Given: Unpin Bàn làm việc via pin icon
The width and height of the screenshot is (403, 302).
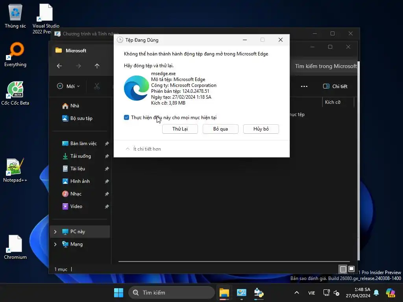Looking at the screenshot, I should click(x=107, y=144).
